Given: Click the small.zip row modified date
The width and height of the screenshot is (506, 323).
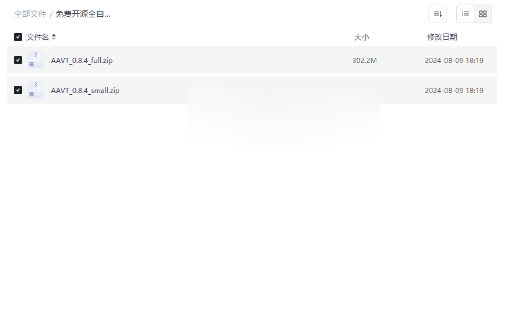Looking at the screenshot, I should [454, 91].
